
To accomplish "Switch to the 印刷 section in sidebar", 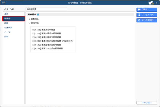I will click(x=14, y=36).
